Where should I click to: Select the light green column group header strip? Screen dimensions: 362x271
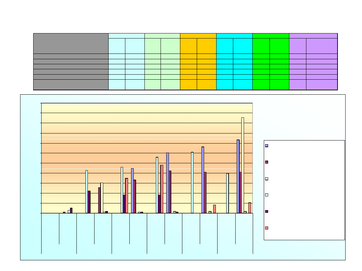pyautogui.click(x=162, y=35)
